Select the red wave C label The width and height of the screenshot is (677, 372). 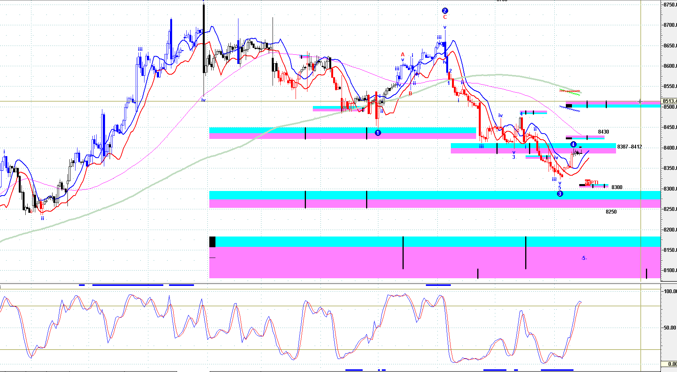[445, 17]
